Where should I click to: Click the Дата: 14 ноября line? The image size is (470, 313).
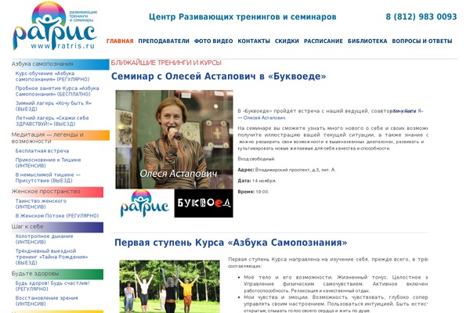click(x=257, y=181)
